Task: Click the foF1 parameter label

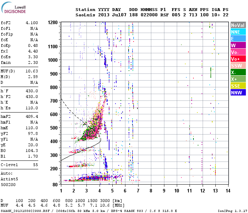Action: tap(6, 28)
